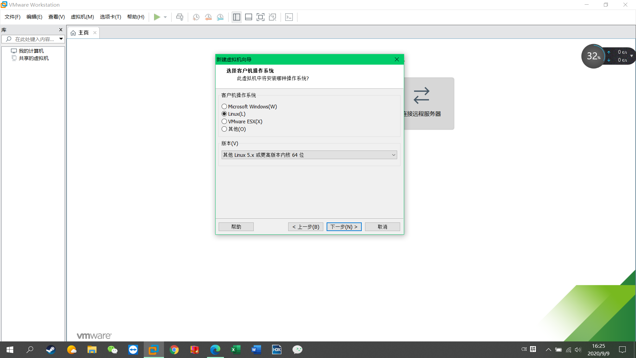Toggle the thumbnail bar view icon

248,17
